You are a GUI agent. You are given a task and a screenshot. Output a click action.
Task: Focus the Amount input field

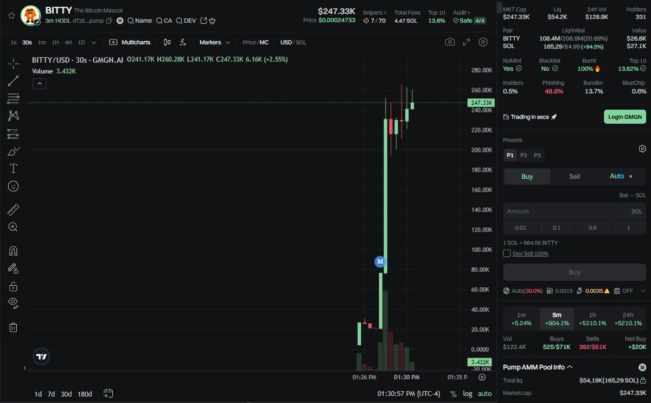pos(575,211)
